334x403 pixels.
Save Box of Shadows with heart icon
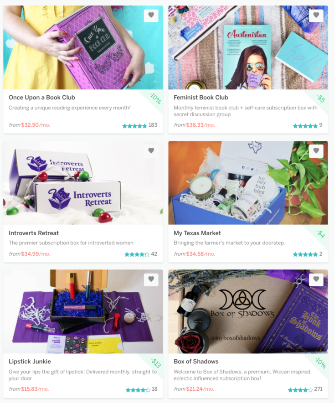coord(316,279)
